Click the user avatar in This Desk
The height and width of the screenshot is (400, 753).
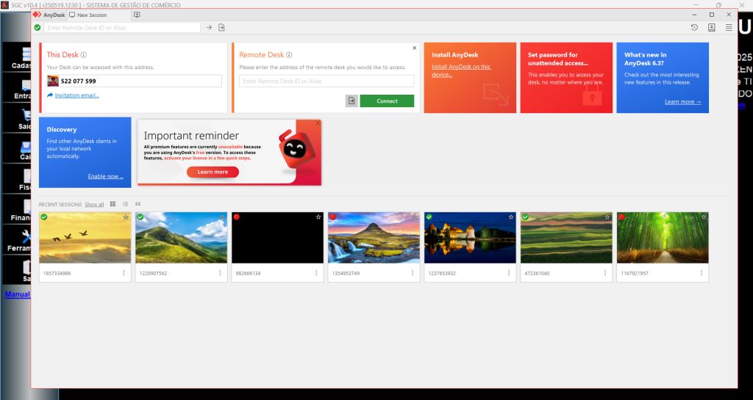[53, 81]
